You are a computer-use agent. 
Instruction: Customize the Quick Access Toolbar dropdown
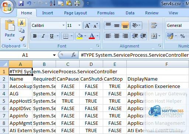pos(88,3)
